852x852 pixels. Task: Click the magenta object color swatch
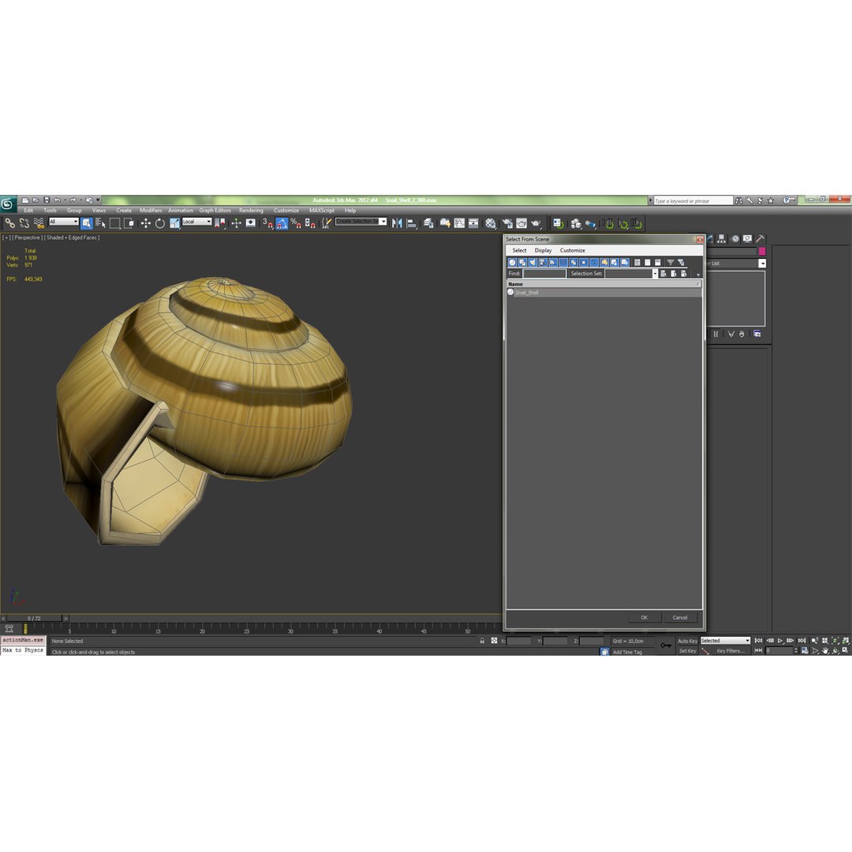point(762,251)
